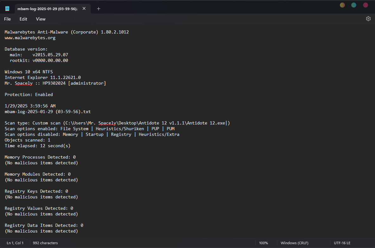Place cursor on "Time elapsed: 12 second(s)"

pyautogui.click(x=38, y=146)
